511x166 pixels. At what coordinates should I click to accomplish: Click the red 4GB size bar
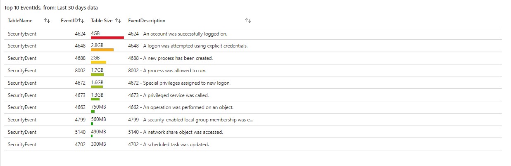[x=107, y=38]
